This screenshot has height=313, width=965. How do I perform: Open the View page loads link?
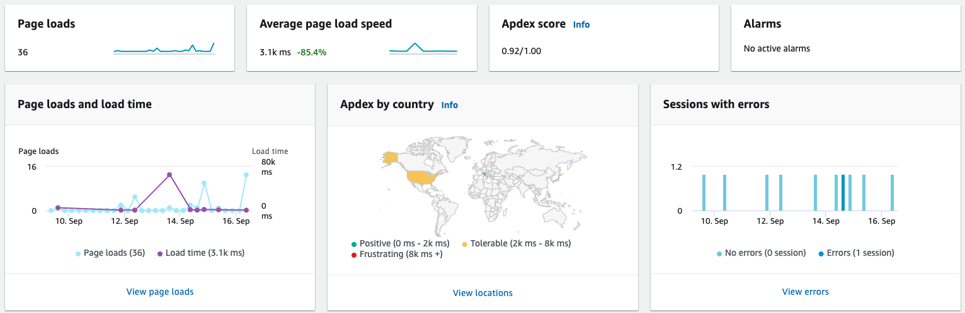click(x=160, y=292)
